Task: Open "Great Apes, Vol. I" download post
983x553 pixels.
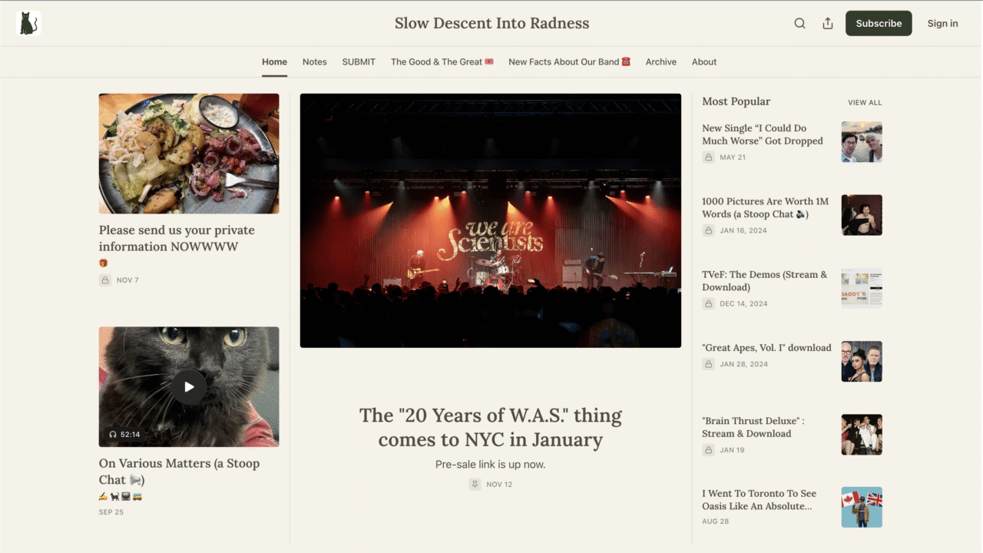Action: pos(766,348)
